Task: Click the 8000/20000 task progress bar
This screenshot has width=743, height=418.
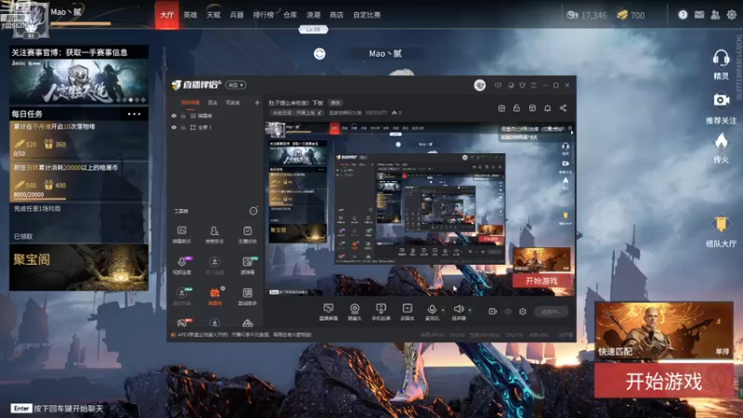Action: 40,198
